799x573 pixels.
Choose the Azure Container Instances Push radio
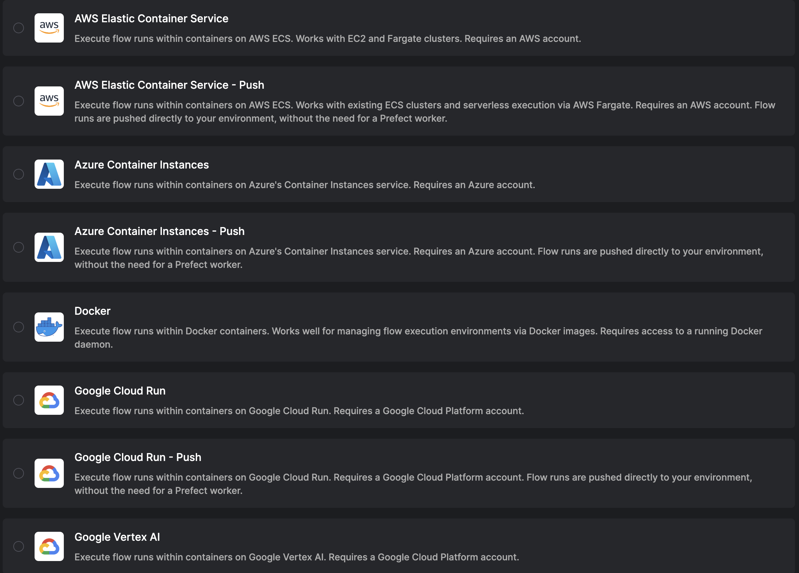(19, 247)
